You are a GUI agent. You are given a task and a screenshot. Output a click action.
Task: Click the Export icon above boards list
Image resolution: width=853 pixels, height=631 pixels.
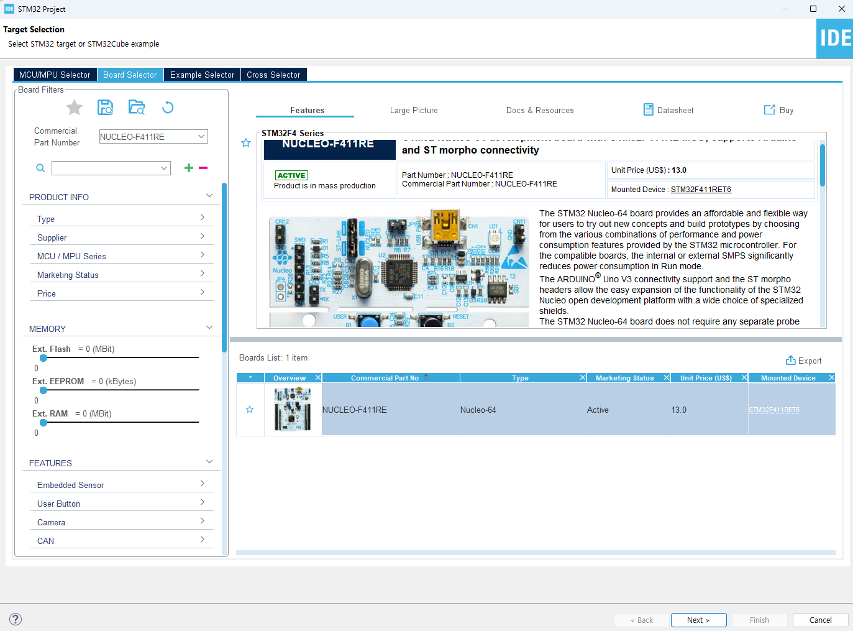791,360
